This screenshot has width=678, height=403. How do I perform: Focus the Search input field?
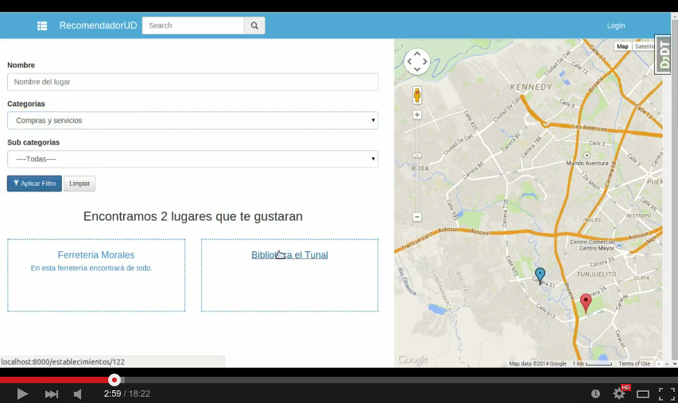[193, 25]
